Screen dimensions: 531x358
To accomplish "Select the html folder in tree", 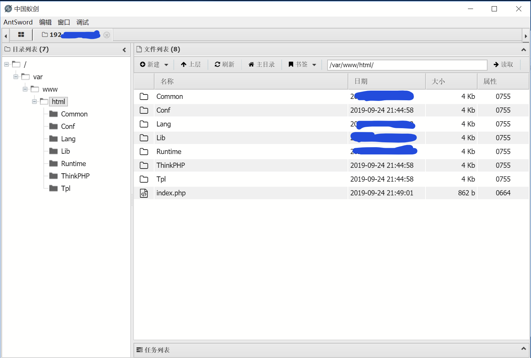I will pyautogui.click(x=58, y=102).
